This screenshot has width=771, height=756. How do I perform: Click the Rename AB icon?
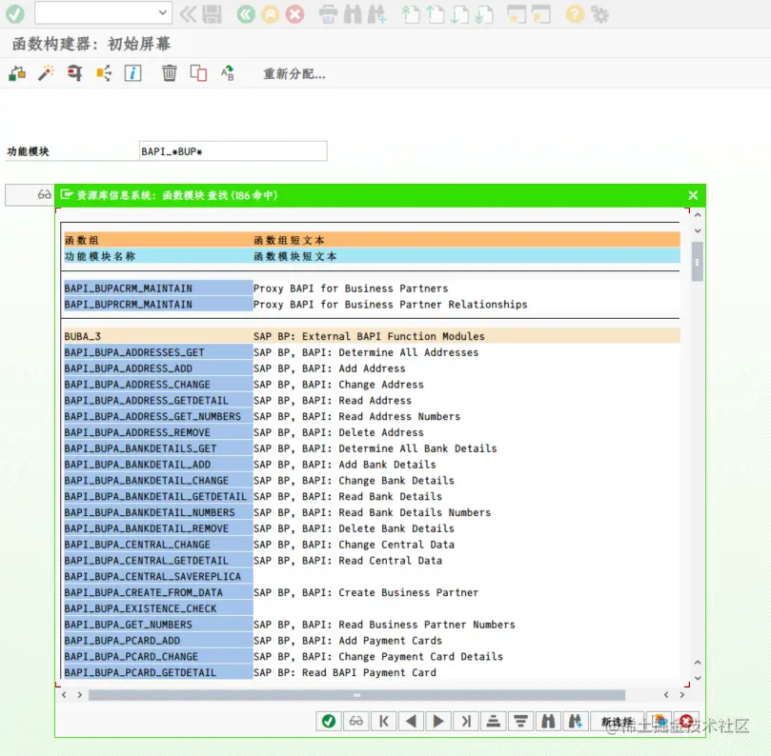click(x=228, y=73)
